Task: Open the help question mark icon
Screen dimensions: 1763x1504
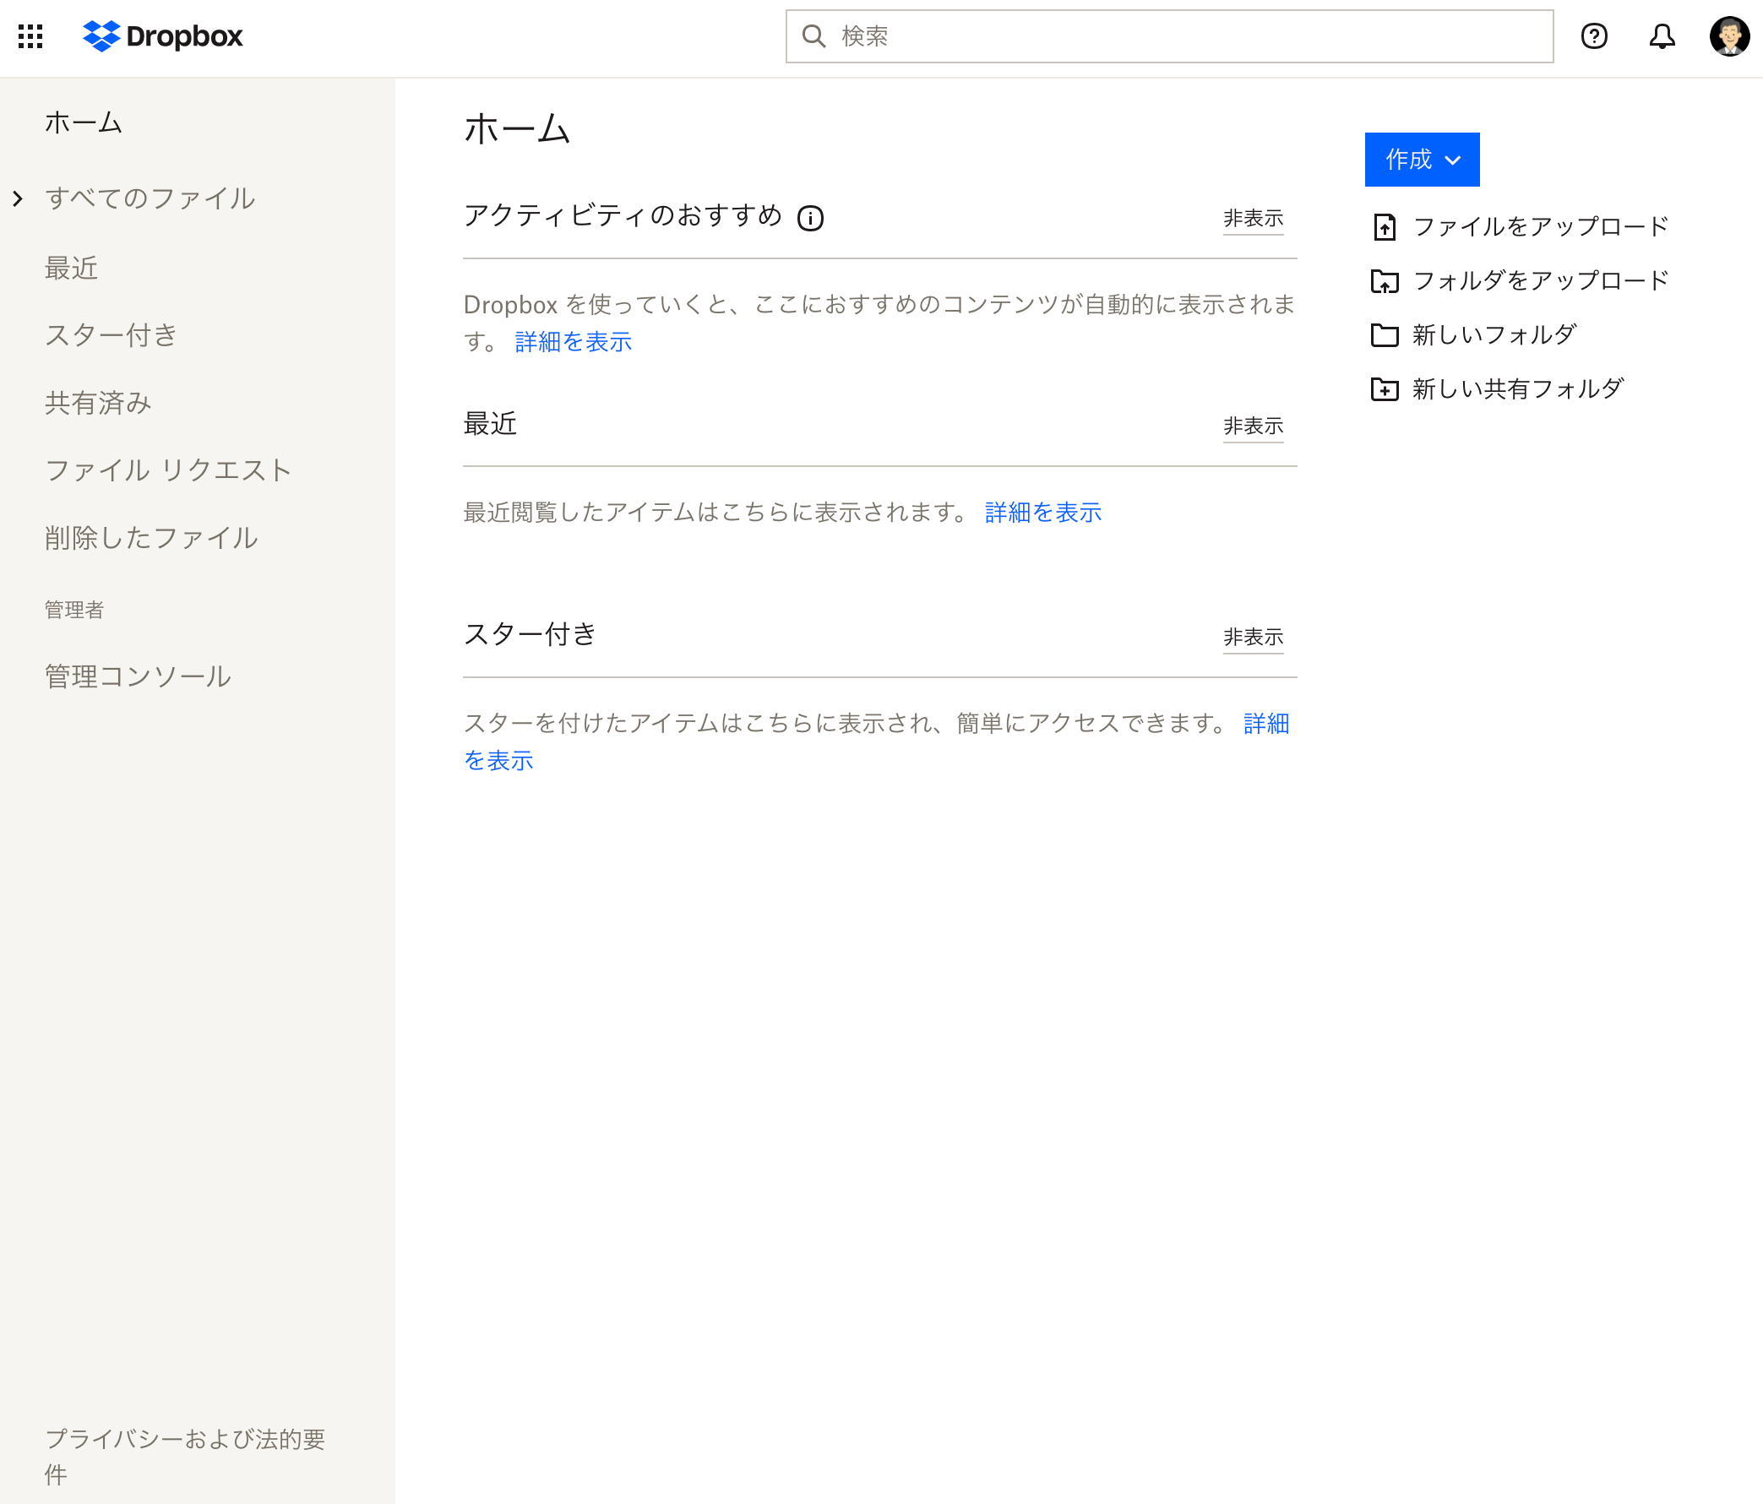Action: click(1594, 35)
